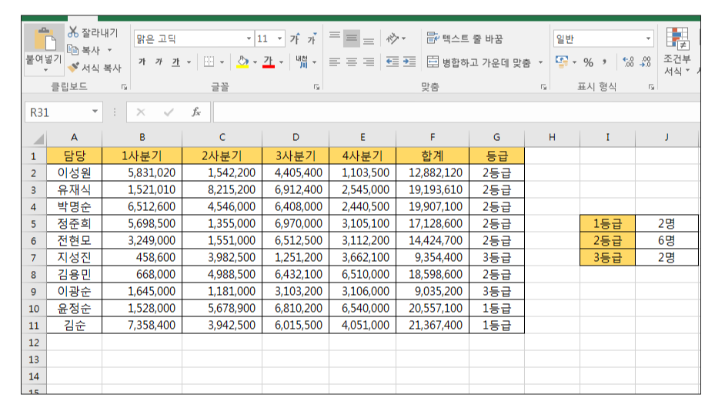Open Clipboard (클립보드) dialog launcher
Image resolution: width=725 pixels, height=408 pixels.
click(124, 86)
